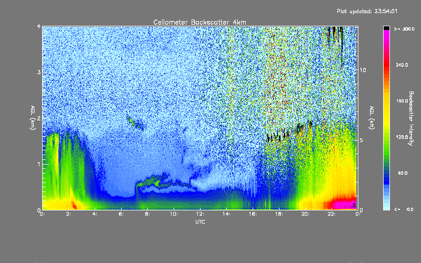This screenshot has width=421, height=263.
Task: Click the '>= 300.0' colorbar value
Action: click(x=404, y=29)
